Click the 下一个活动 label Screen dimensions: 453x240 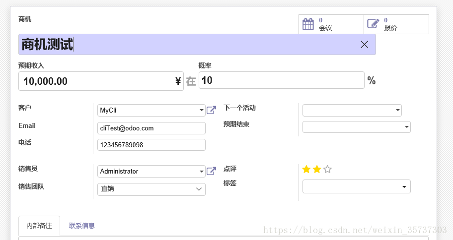click(x=239, y=108)
